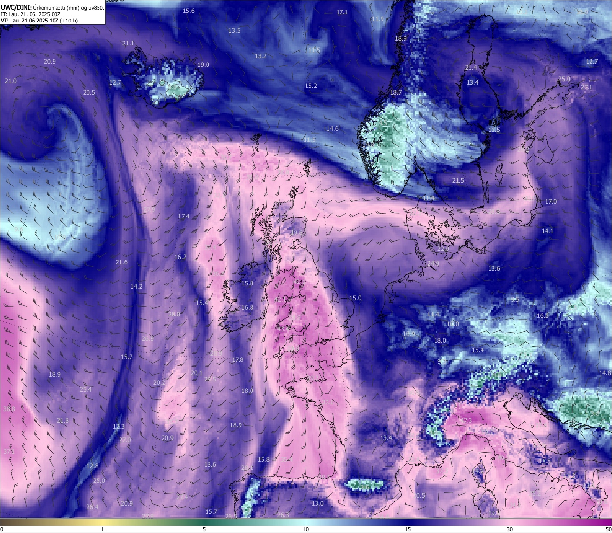Click the map value 14.2
The height and width of the screenshot is (533, 612).
click(x=136, y=286)
